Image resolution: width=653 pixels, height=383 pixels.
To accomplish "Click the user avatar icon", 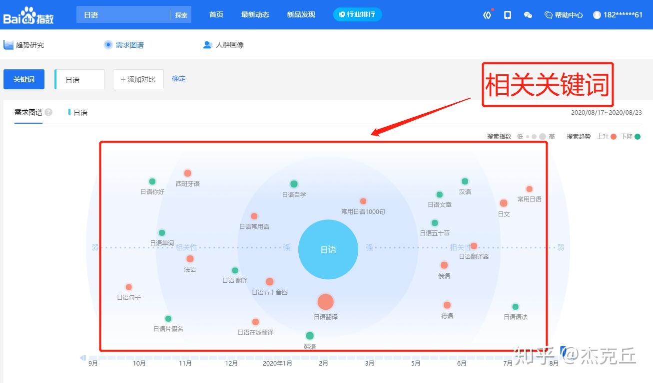I will 597,15.
